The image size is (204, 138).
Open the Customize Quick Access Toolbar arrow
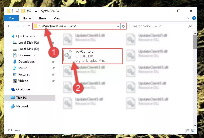[x=36, y=11]
